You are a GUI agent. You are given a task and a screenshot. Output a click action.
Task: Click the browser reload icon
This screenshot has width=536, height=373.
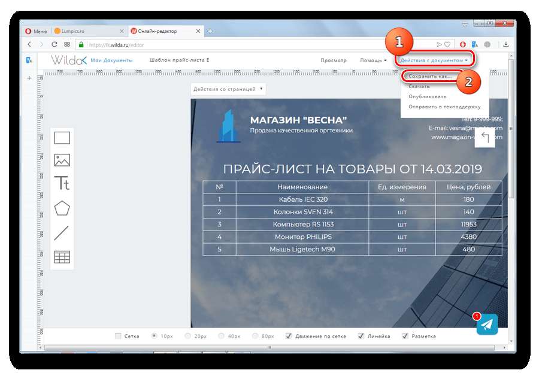[x=54, y=44]
